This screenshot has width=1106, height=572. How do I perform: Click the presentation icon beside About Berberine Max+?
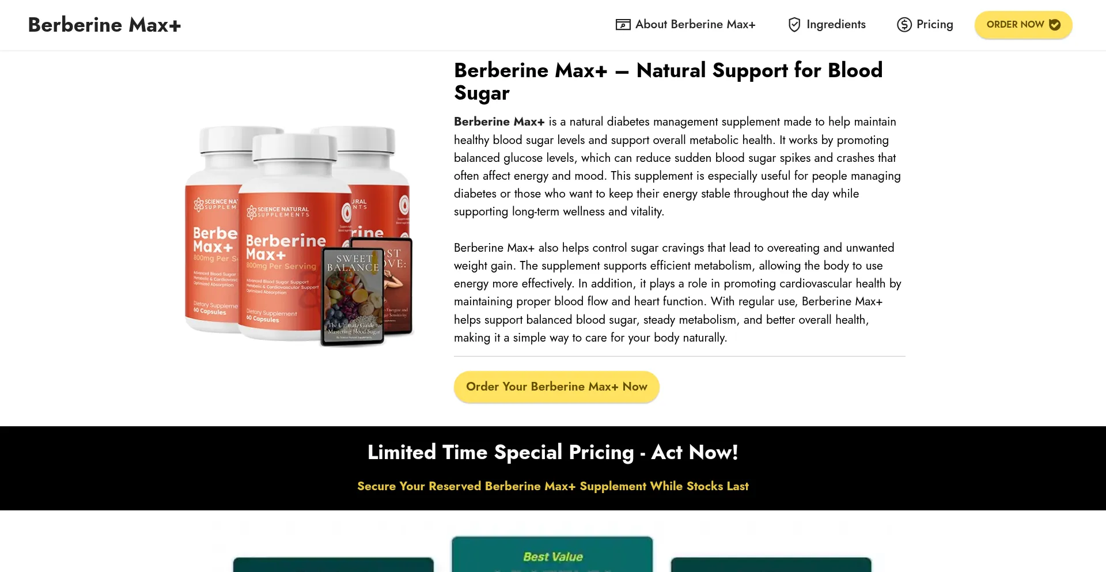tap(623, 25)
